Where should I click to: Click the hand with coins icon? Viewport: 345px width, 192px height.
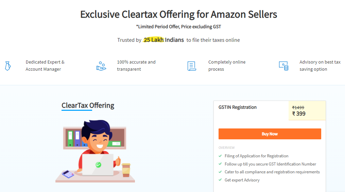point(101,66)
